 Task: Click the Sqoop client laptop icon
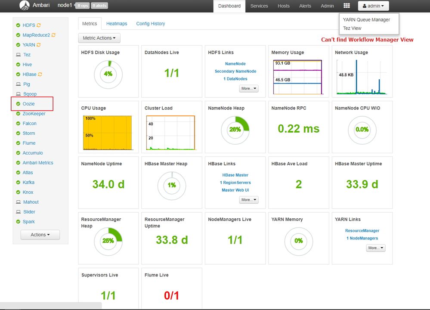point(19,94)
